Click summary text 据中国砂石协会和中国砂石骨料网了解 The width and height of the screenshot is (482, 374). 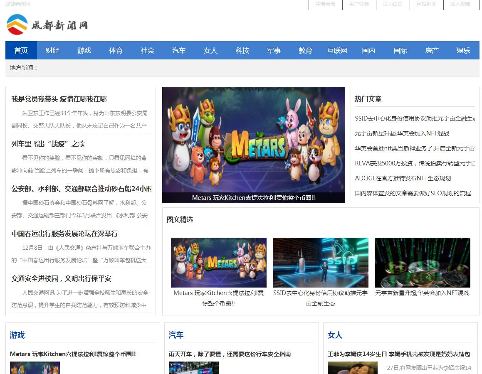(79, 209)
